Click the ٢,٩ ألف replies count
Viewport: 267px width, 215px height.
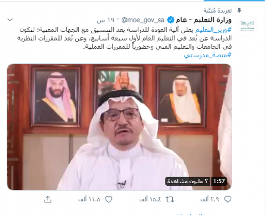[210, 199]
